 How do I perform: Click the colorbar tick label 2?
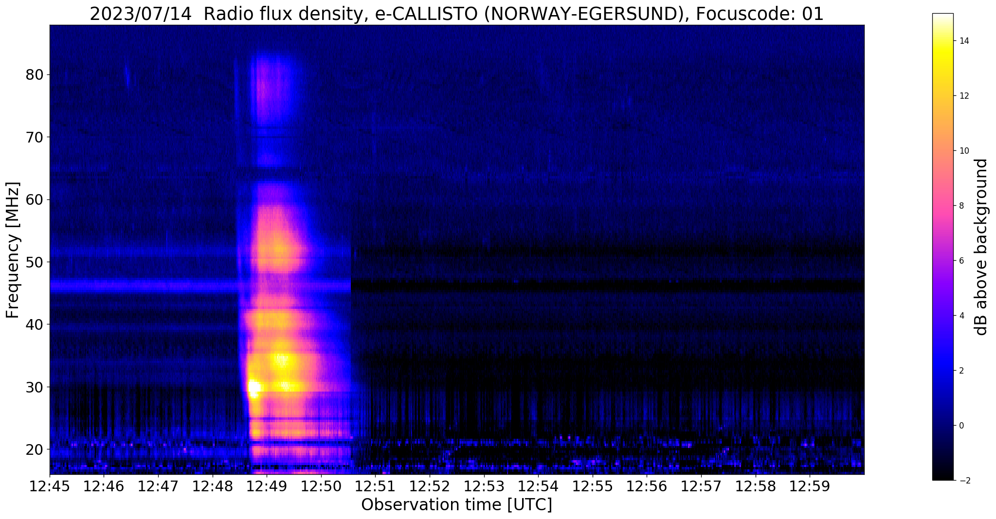(x=961, y=371)
